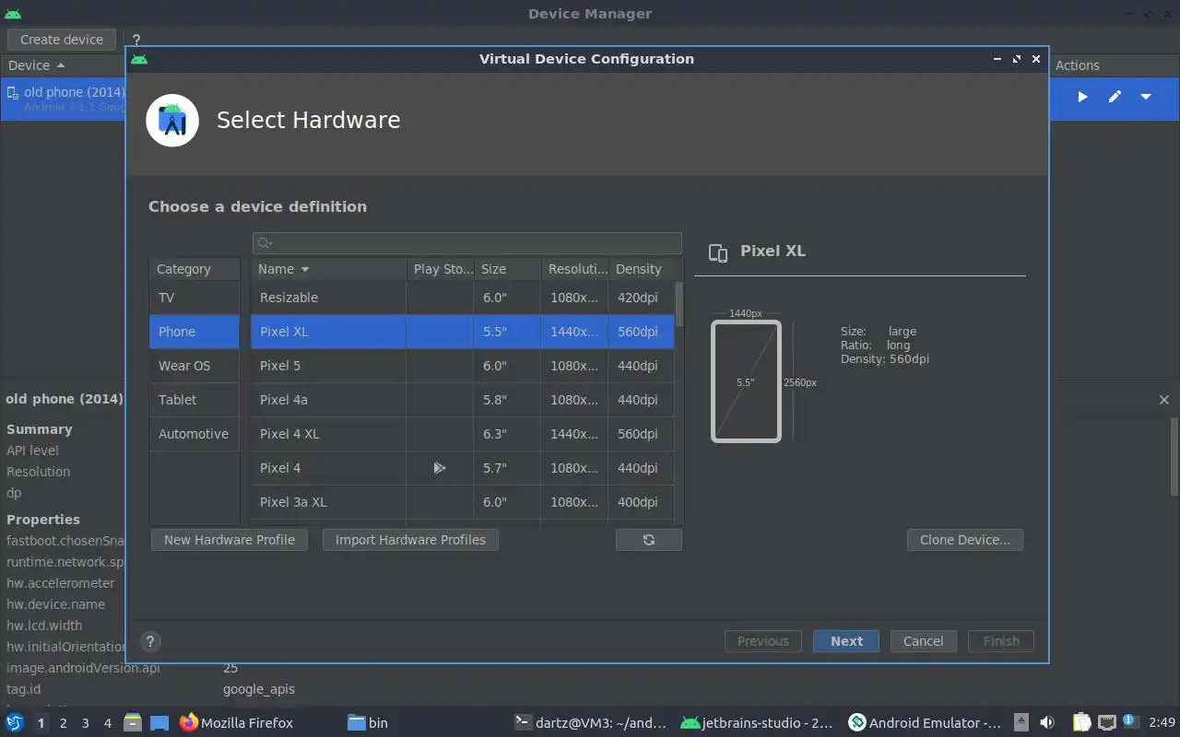1180x737 pixels.
Task: Click Import Hardware Profiles button
Action: tap(410, 540)
